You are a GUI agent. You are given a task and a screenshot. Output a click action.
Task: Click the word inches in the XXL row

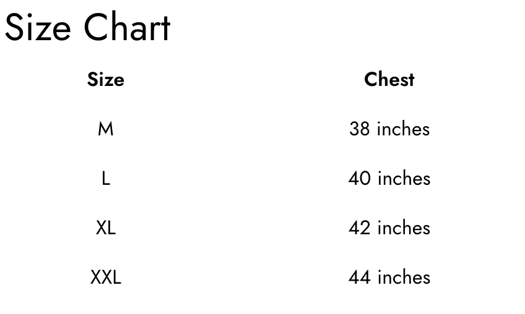coord(404,278)
